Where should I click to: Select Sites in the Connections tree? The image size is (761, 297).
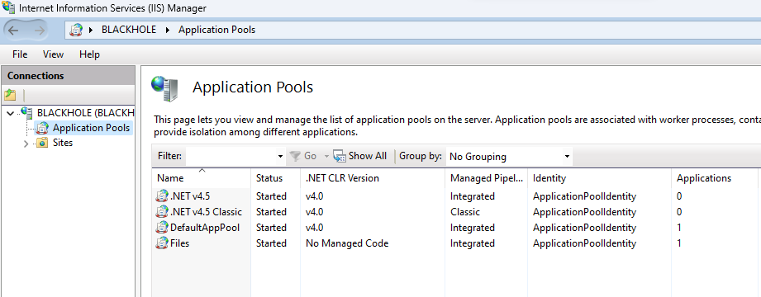(x=63, y=143)
